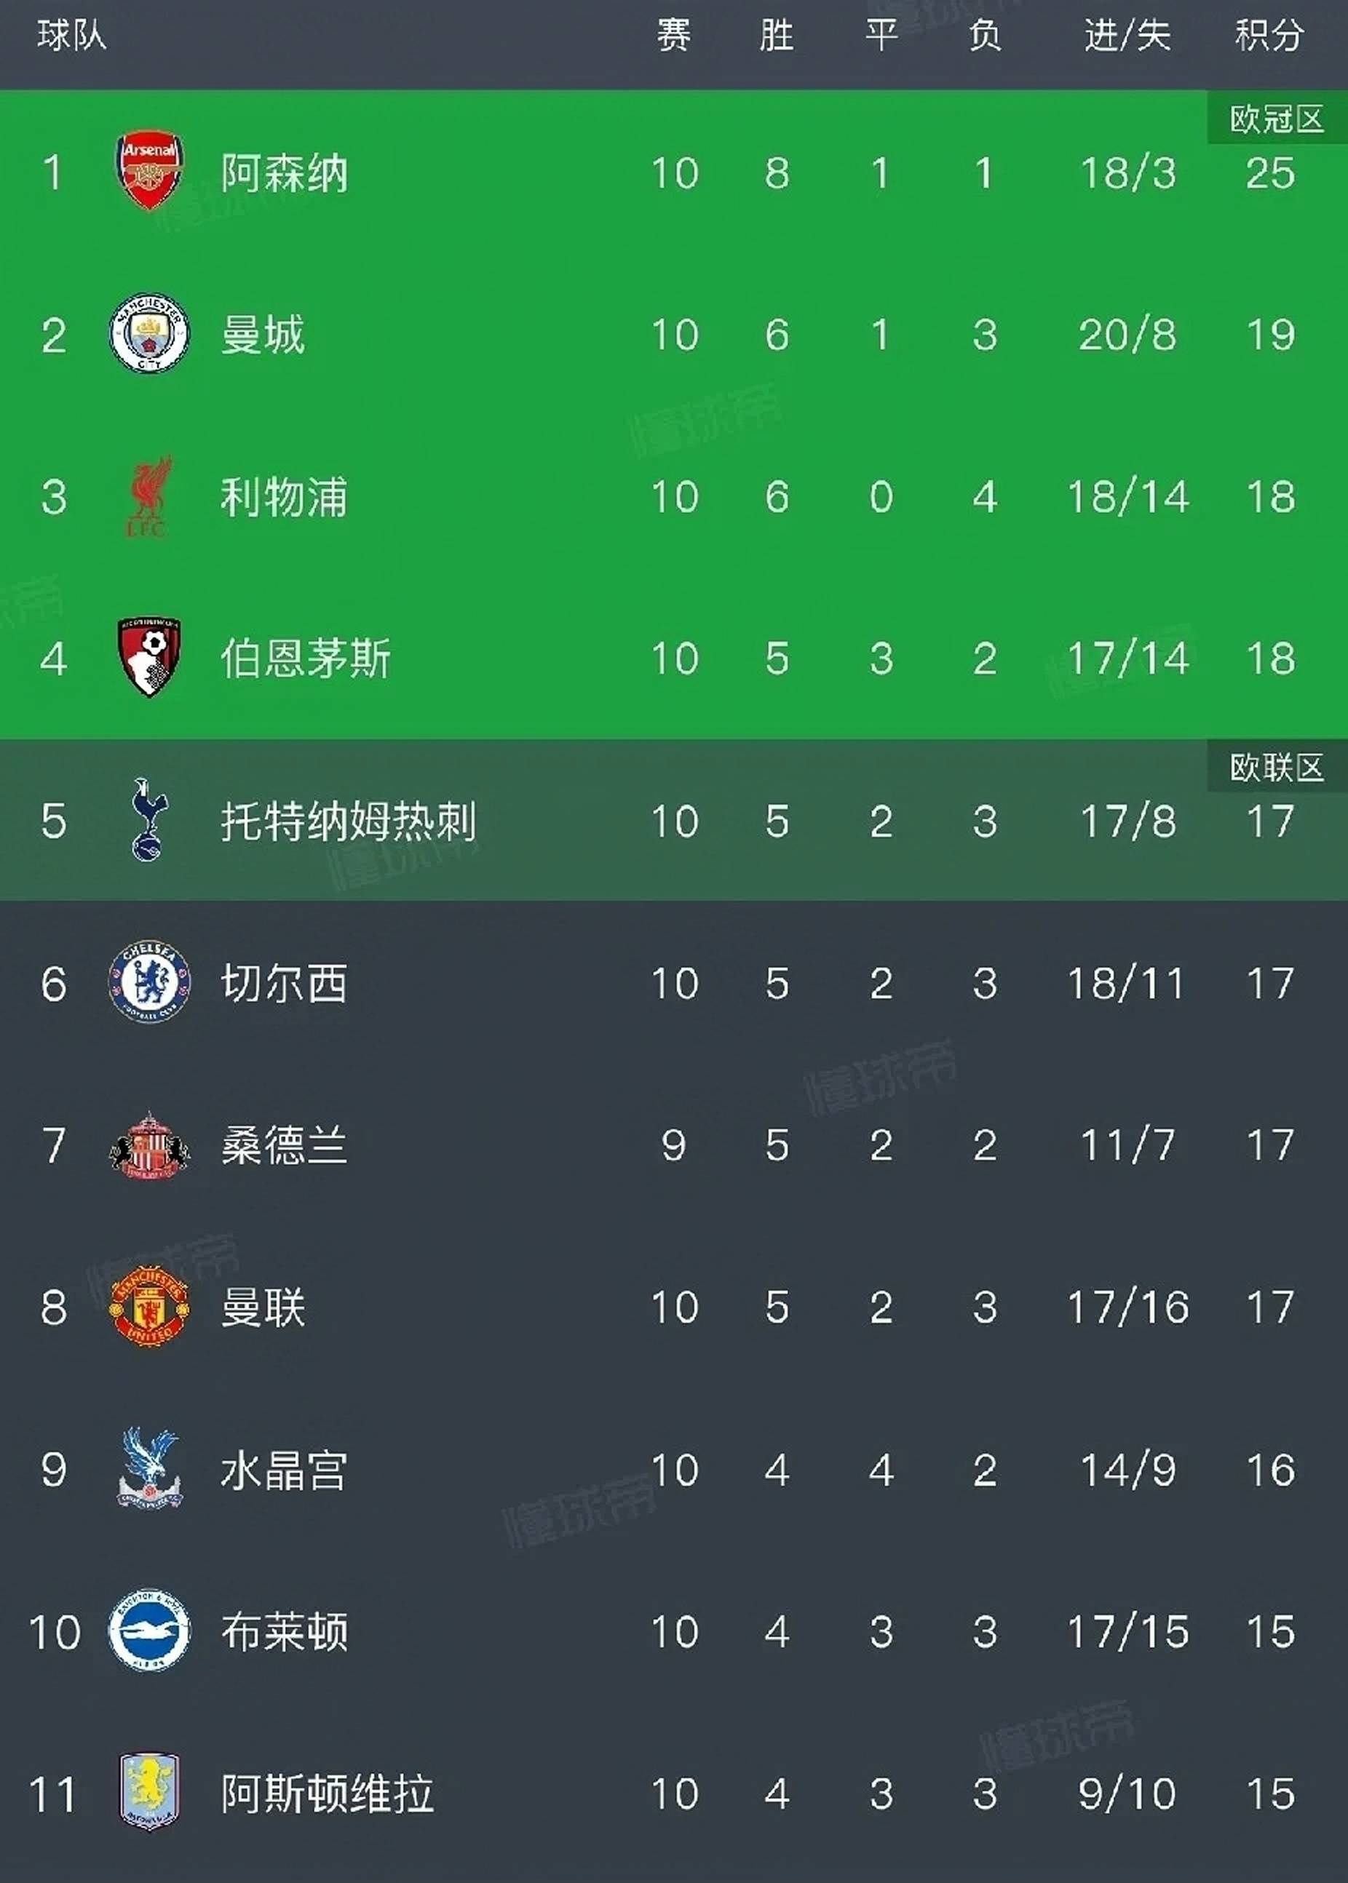
Task: Click row number 5 for Tottenham
Action: [55, 821]
